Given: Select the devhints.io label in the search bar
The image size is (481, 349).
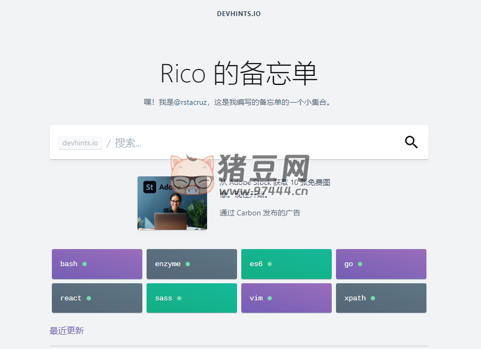Looking at the screenshot, I should 80,142.
